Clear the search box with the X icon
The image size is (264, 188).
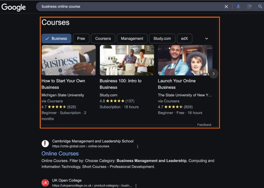[226, 6]
